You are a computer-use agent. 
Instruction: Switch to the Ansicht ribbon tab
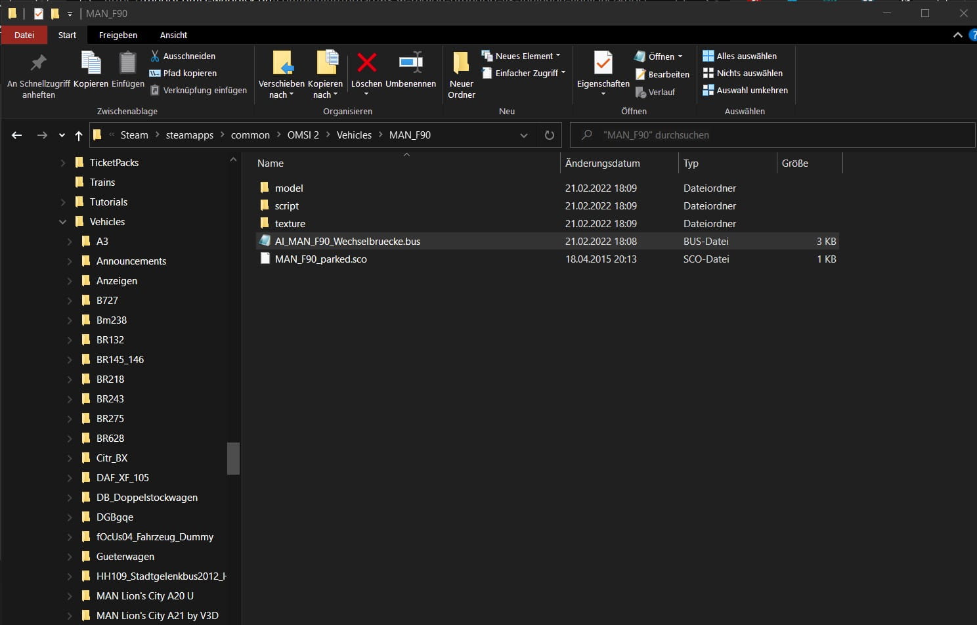(173, 35)
